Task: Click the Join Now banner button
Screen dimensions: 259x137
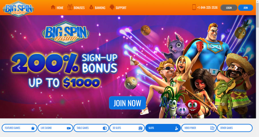Action: click(127, 103)
